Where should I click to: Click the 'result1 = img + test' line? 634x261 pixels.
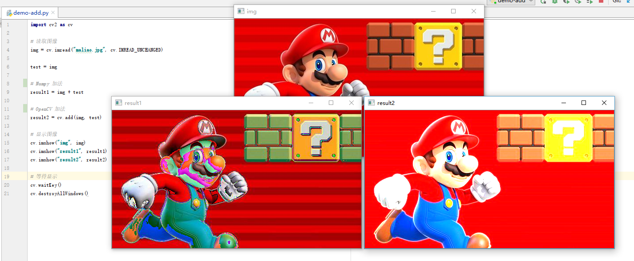(x=57, y=92)
